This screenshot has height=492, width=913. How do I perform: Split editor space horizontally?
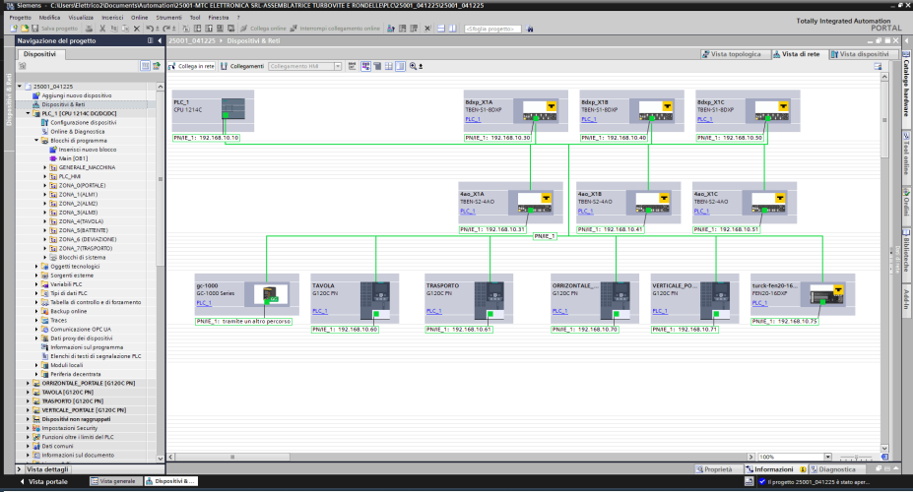(x=441, y=29)
